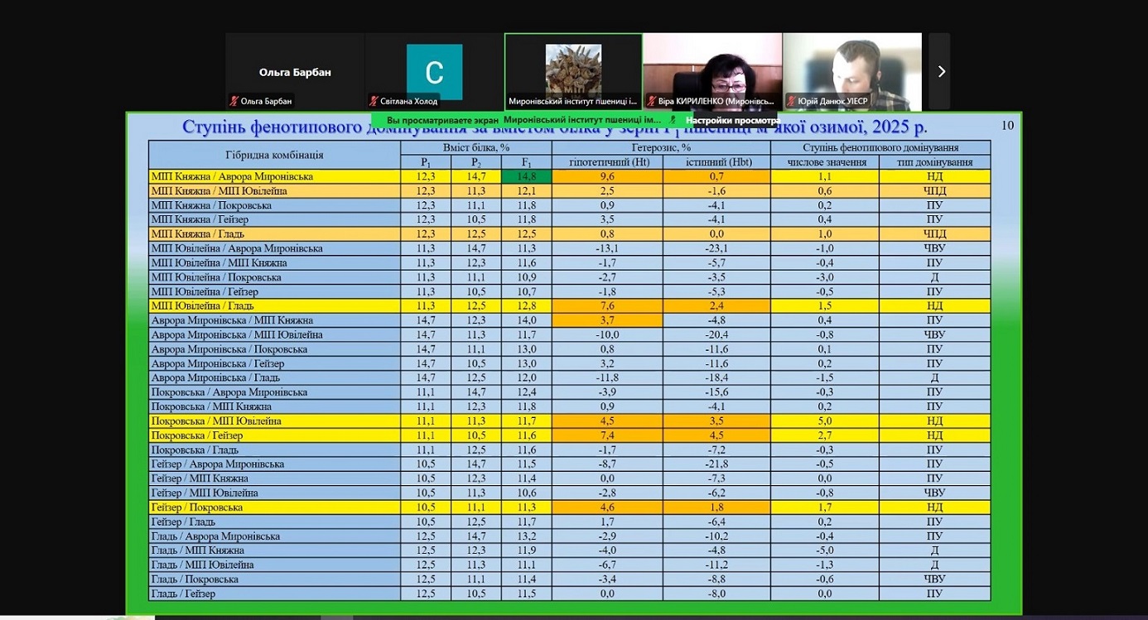Click the slide number 10
1148x620 pixels.
point(1007,126)
